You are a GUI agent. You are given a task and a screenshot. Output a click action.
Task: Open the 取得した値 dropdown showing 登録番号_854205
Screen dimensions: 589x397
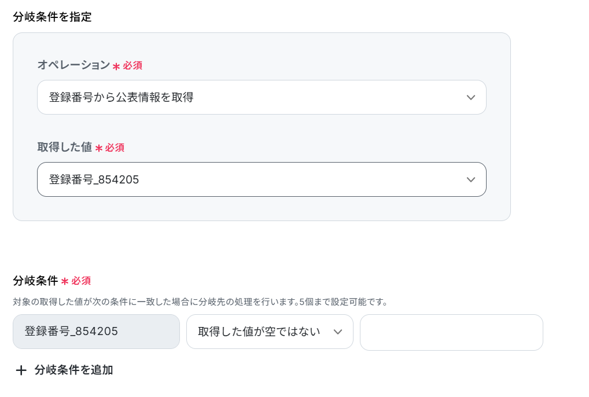pos(262,179)
